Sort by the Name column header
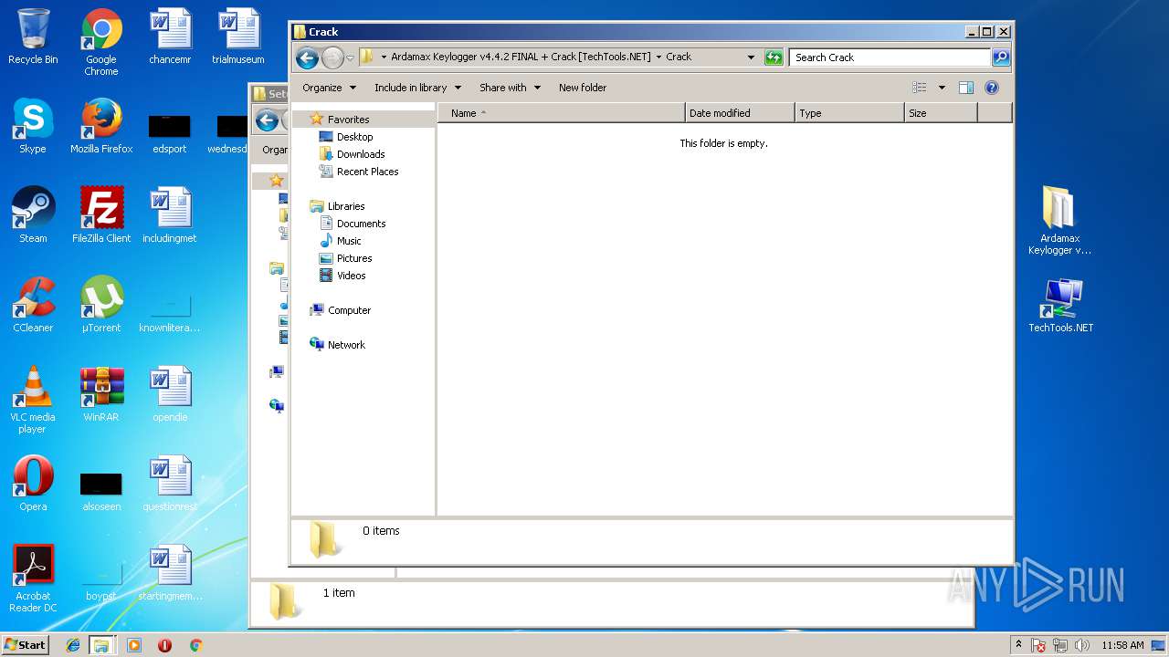 point(562,113)
